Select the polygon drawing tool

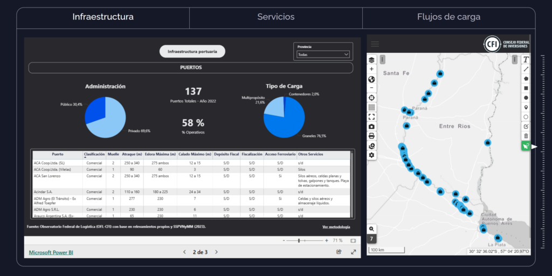[526, 79]
